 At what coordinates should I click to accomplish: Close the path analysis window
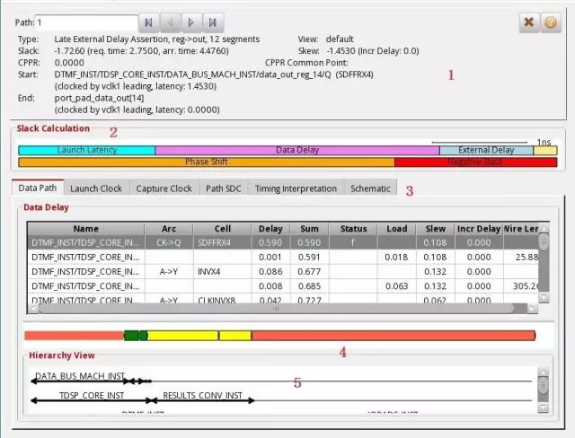[x=529, y=22]
